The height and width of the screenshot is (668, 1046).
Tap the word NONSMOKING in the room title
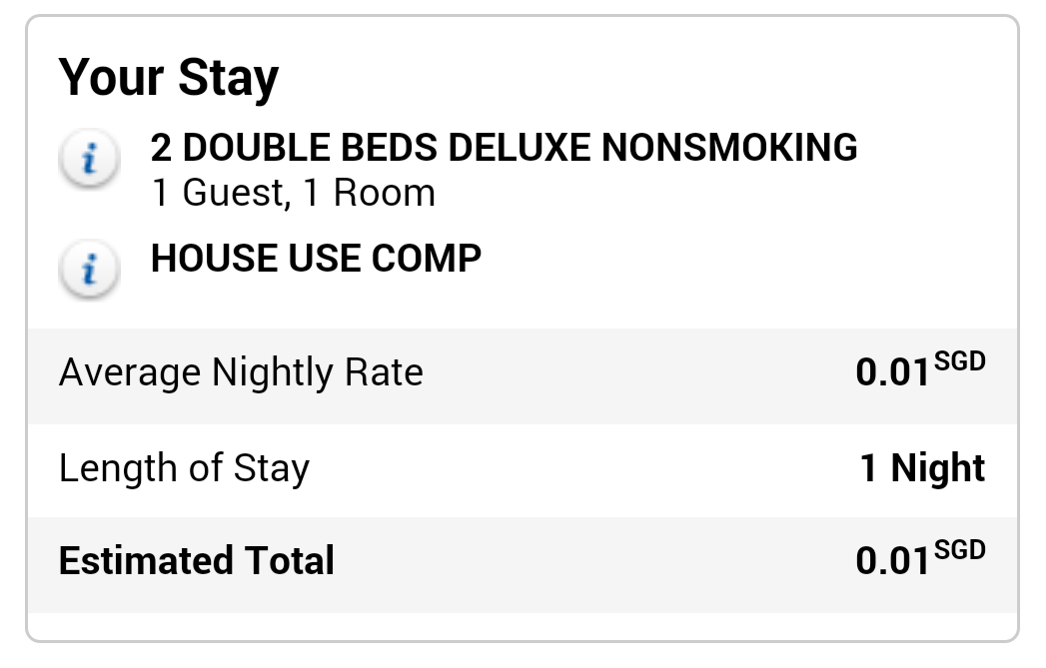pos(730,148)
